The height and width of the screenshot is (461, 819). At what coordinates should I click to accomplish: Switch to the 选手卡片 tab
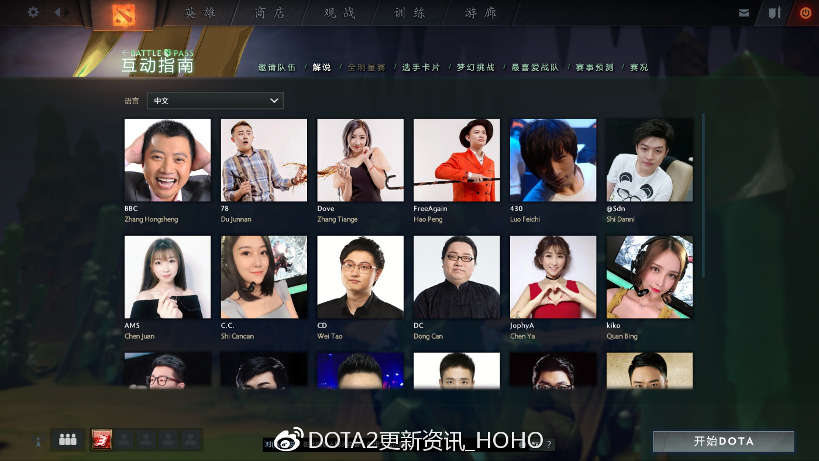(x=421, y=67)
